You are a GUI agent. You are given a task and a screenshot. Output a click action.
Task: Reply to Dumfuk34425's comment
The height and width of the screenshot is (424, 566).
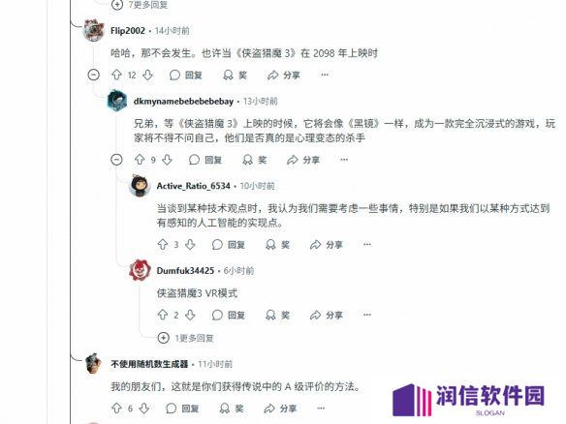coord(229,316)
